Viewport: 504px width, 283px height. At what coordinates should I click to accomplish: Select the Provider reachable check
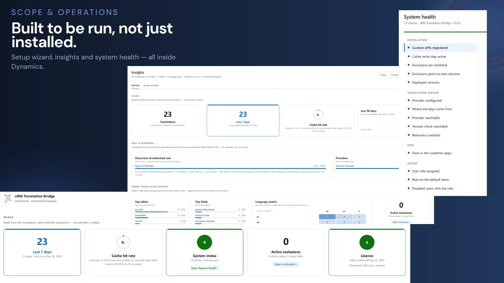point(440,118)
